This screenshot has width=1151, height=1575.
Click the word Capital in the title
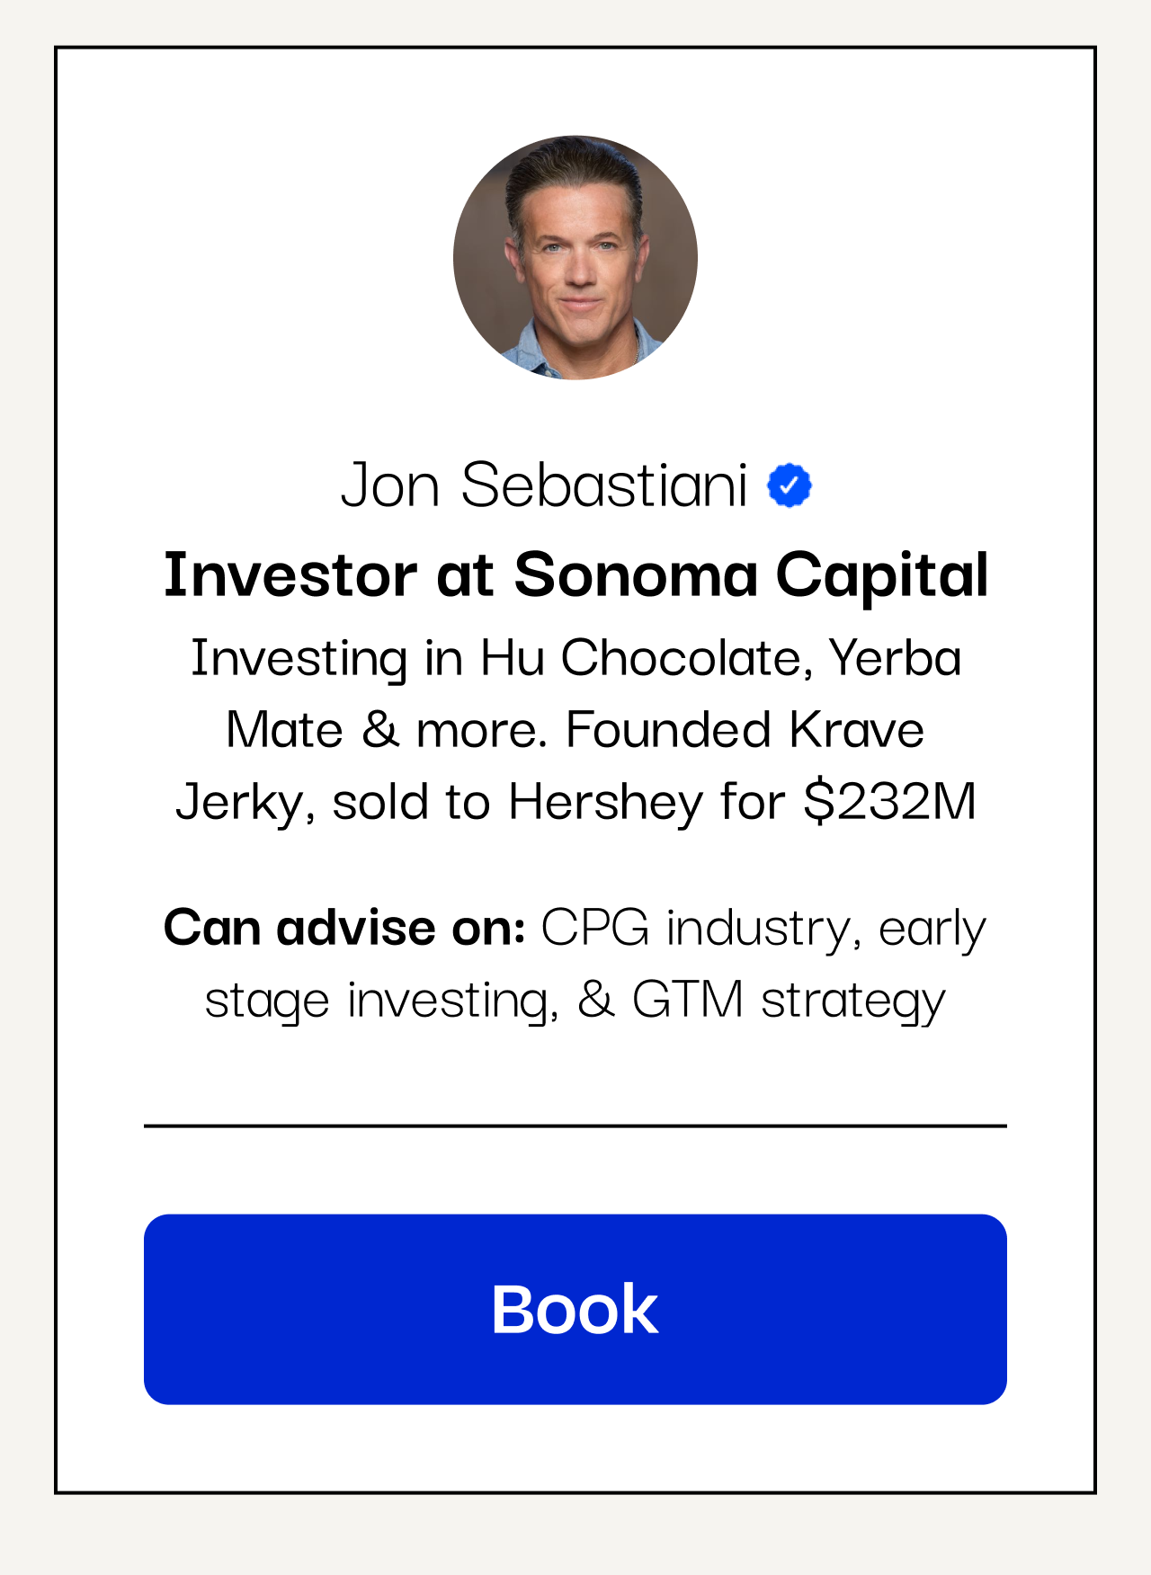tap(882, 575)
